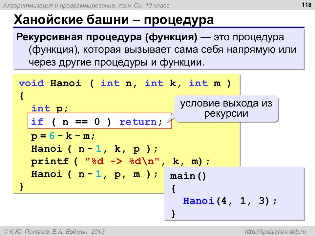Click the assignment 'p = 6 - k - m;'
315x236 pixels.
[63, 136]
